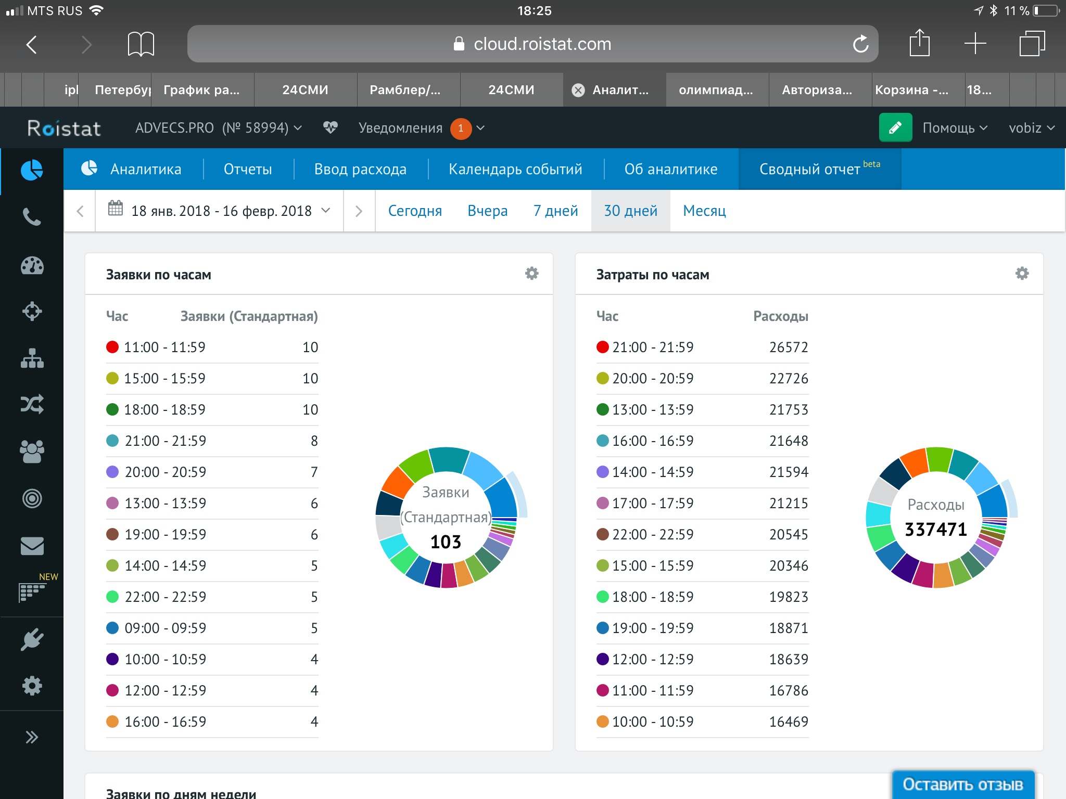The width and height of the screenshot is (1066, 799).
Task: Select the Сегодня period
Action: click(x=415, y=211)
